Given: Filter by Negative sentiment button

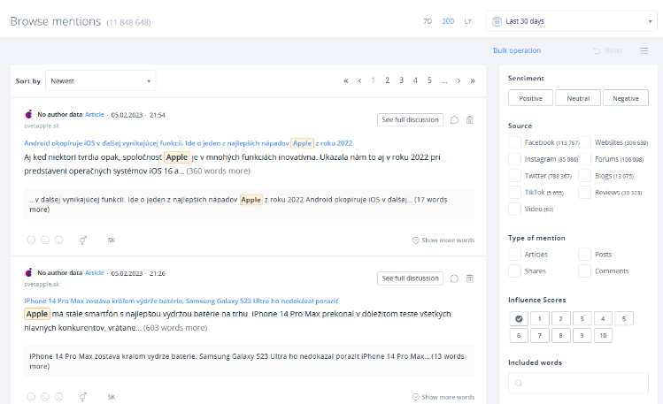Looking at the screenshot, I should pos(625,98).
